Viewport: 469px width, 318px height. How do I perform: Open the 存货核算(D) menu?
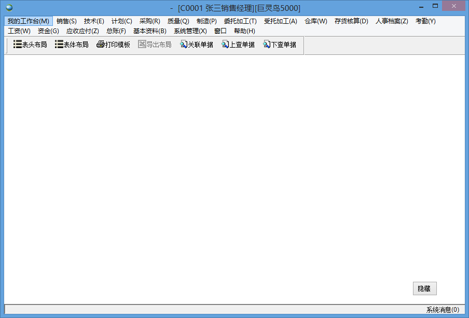point(351,21)
